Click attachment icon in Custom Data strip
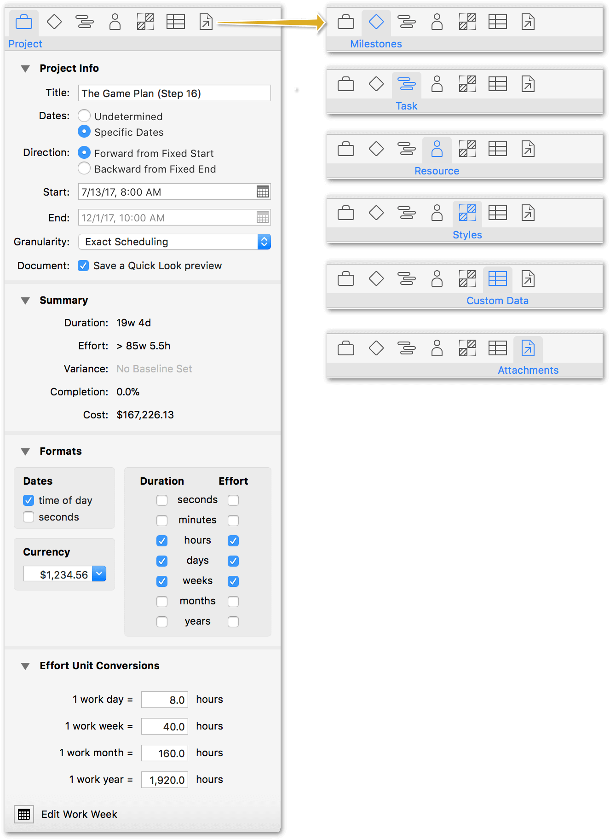Screen dimensions: 610x840 [x=528, y=278]
